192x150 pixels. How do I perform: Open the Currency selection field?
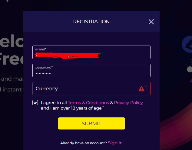click(91, 89)
